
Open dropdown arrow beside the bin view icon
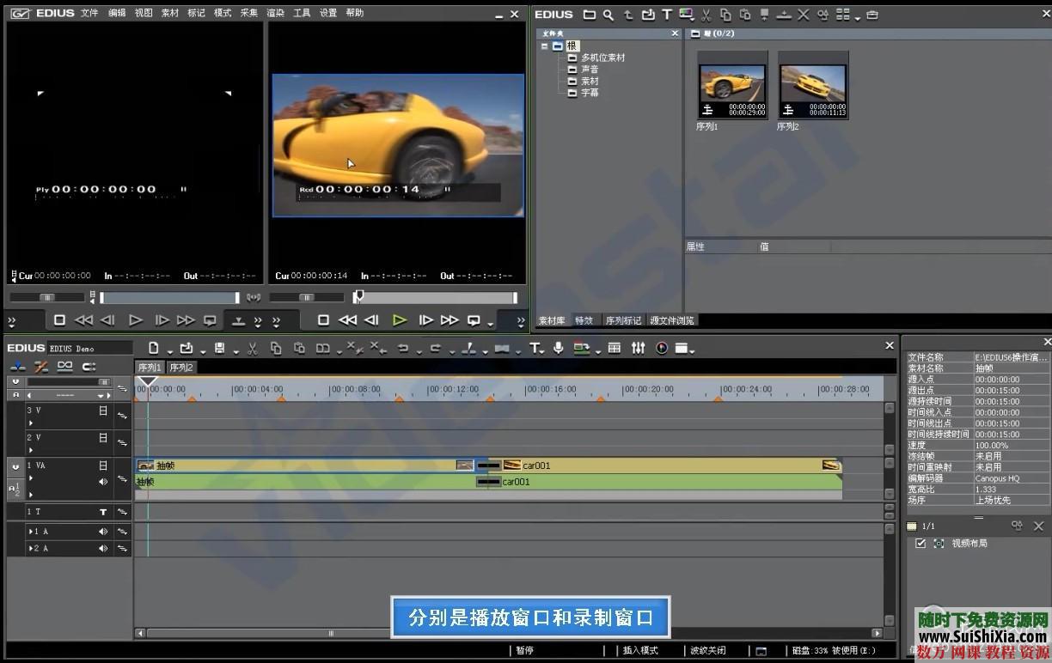point(858,17)
